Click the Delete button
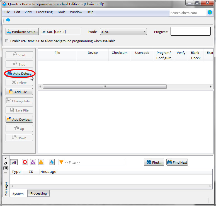 click(19, 83)
